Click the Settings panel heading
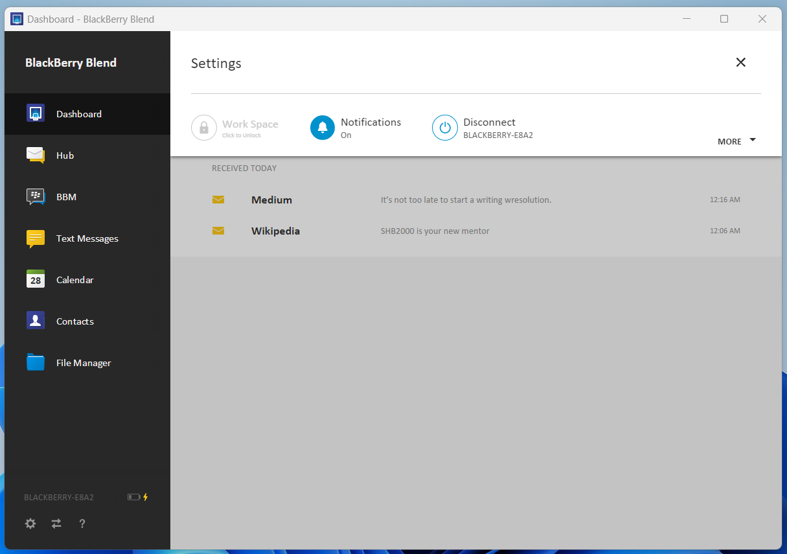 tap(216, 63)
